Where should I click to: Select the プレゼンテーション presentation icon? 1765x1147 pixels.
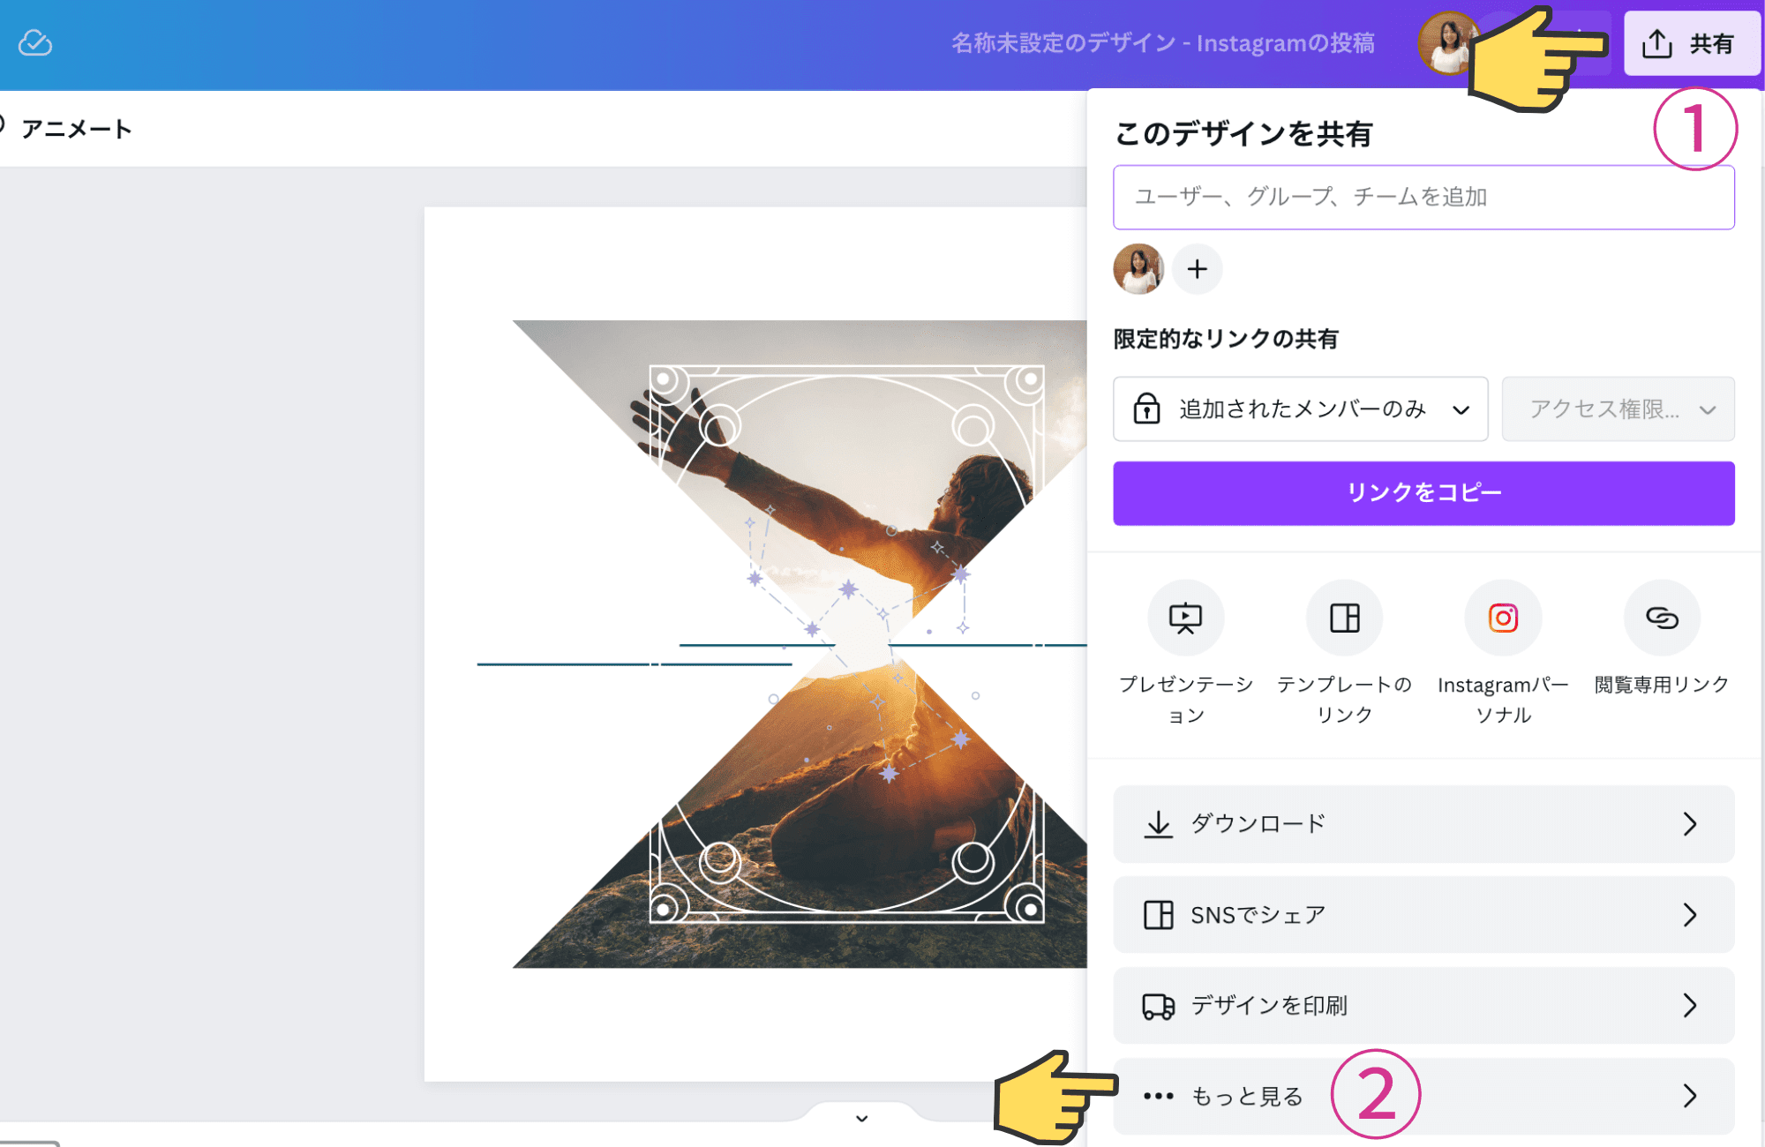pos(1185,618)
